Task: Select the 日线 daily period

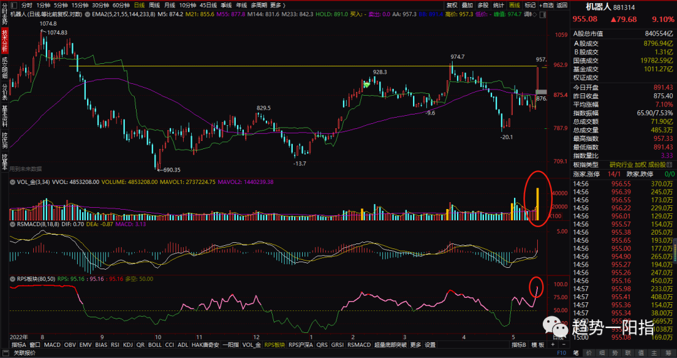Action: 139,5
